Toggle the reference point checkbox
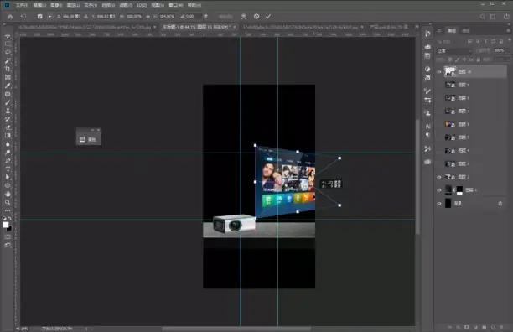Screen dimensions: 513x332 (39, 17)
